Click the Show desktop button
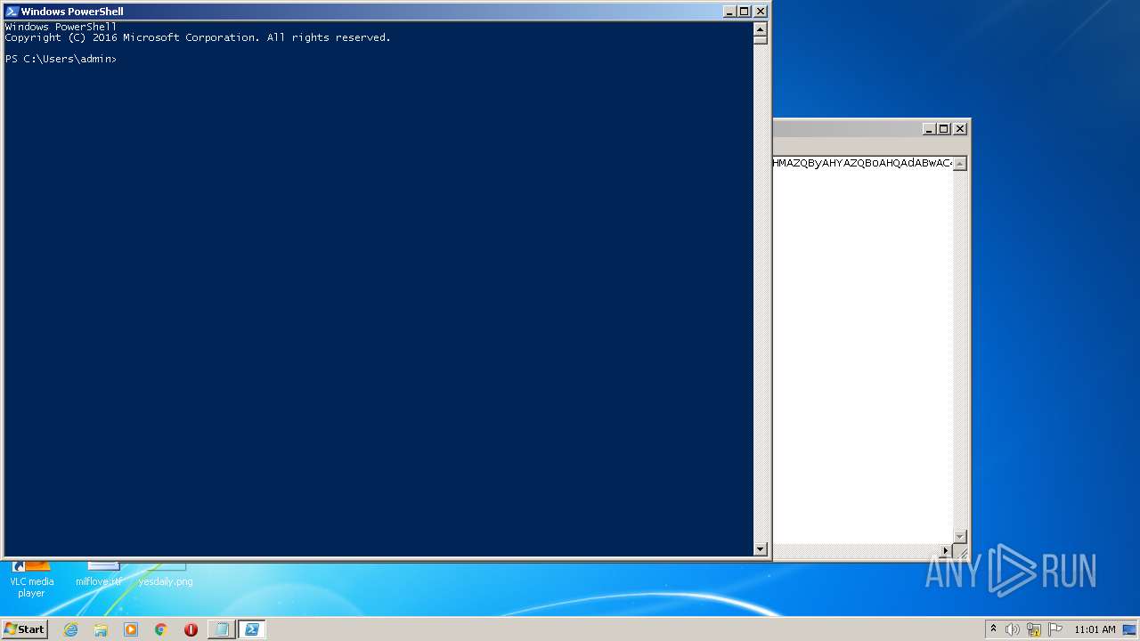Image resolution: width=1140 pixels, height=641 pixels. coord(1129,629)
